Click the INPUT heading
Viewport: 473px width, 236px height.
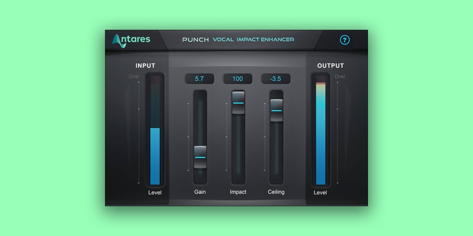pyautogui.click(x=145, y=66)
